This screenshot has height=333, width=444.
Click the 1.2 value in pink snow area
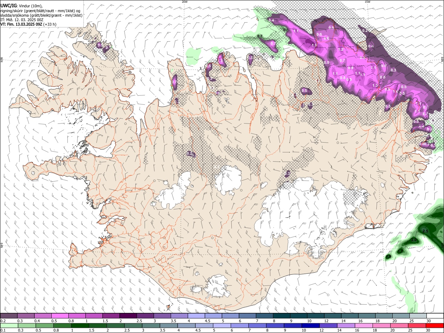click(x=341, y=50)
